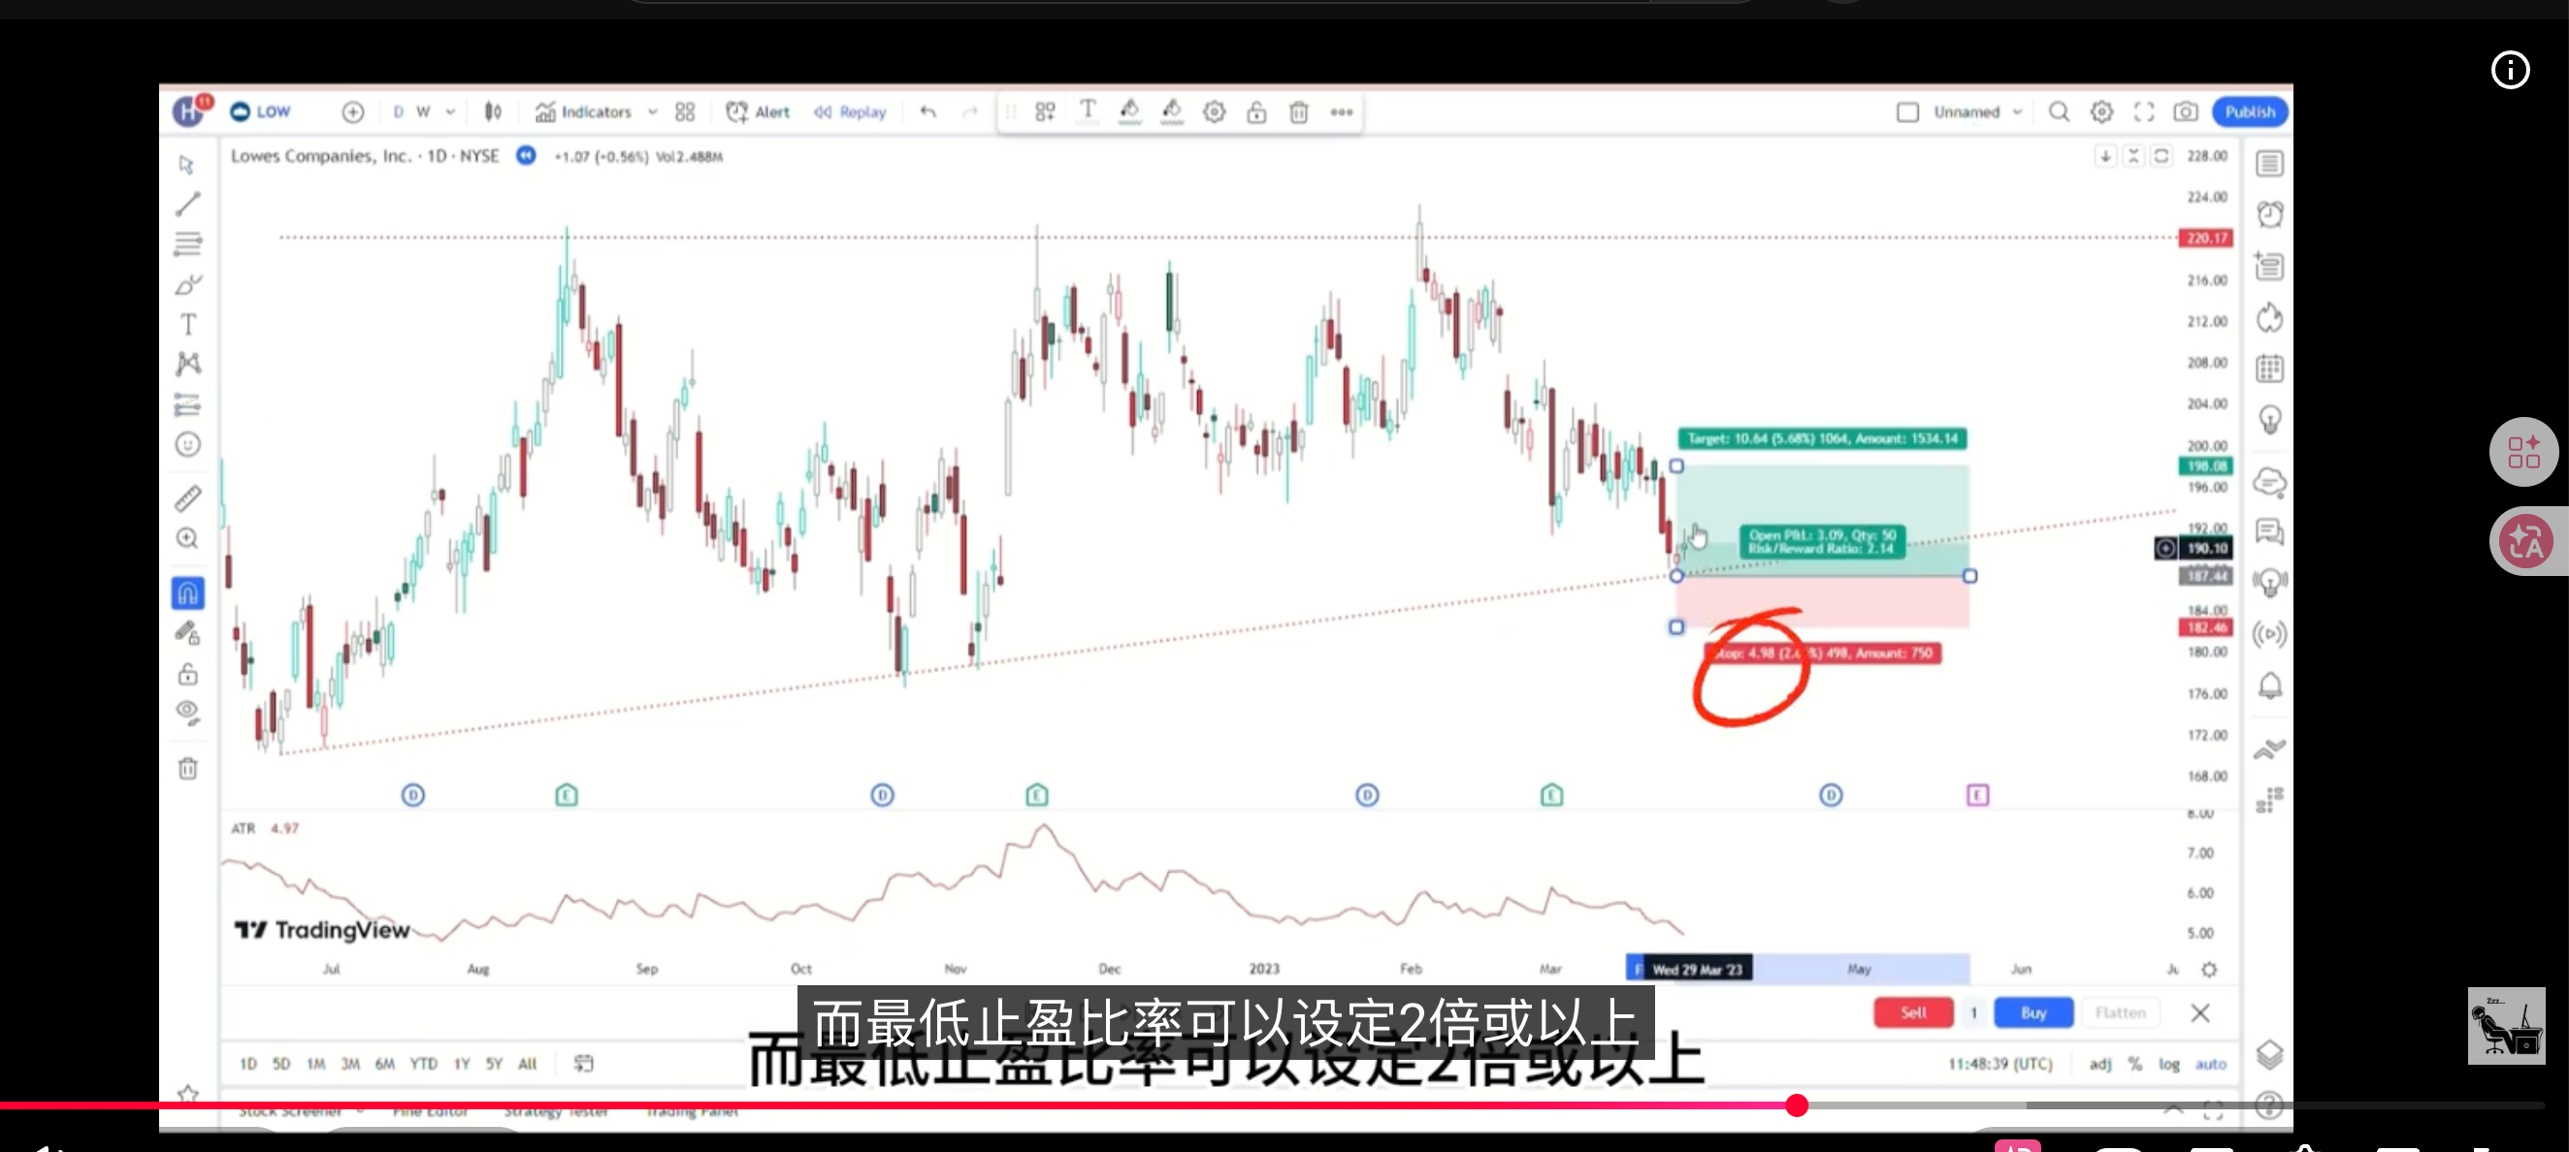Open the background fill color tool
Screen dimensions: 2569x1152
[x=1172, y=112]
